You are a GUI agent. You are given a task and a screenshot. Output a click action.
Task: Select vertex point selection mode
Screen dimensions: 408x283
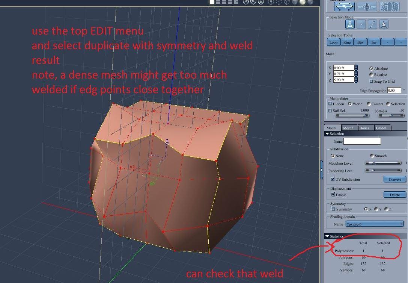361,24
